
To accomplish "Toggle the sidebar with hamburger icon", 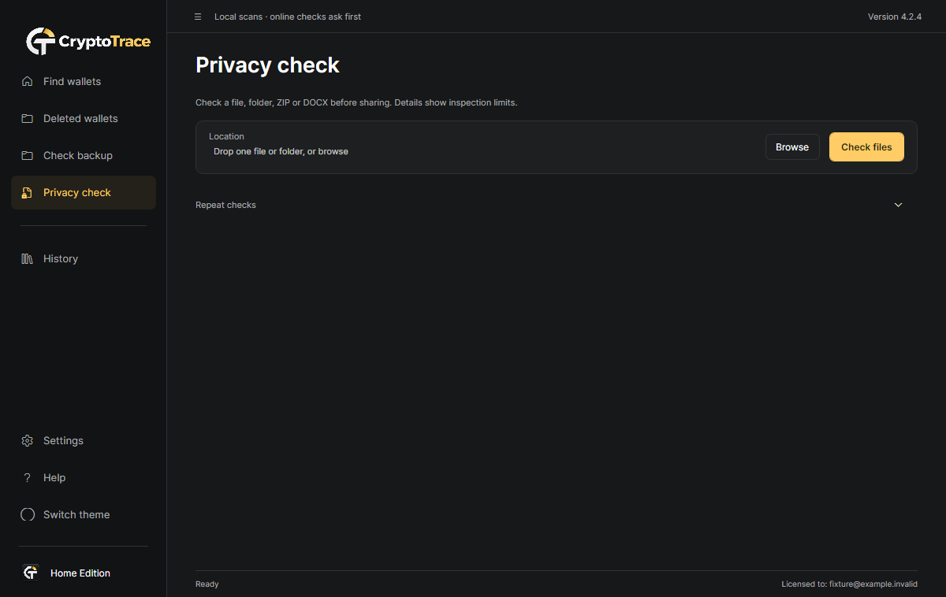I will (x=198, y=17).
